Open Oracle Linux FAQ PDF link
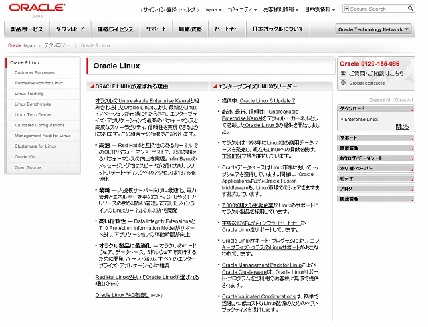Viewport: 428px width, 327px height. (122, 295)
